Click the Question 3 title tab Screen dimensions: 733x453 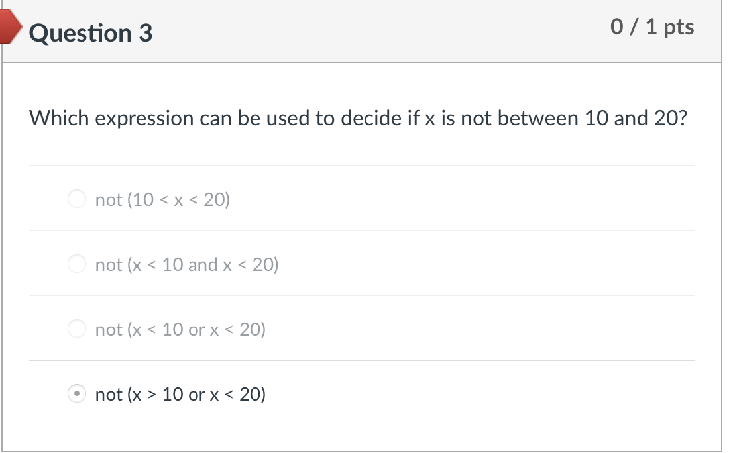pos(91,32)
